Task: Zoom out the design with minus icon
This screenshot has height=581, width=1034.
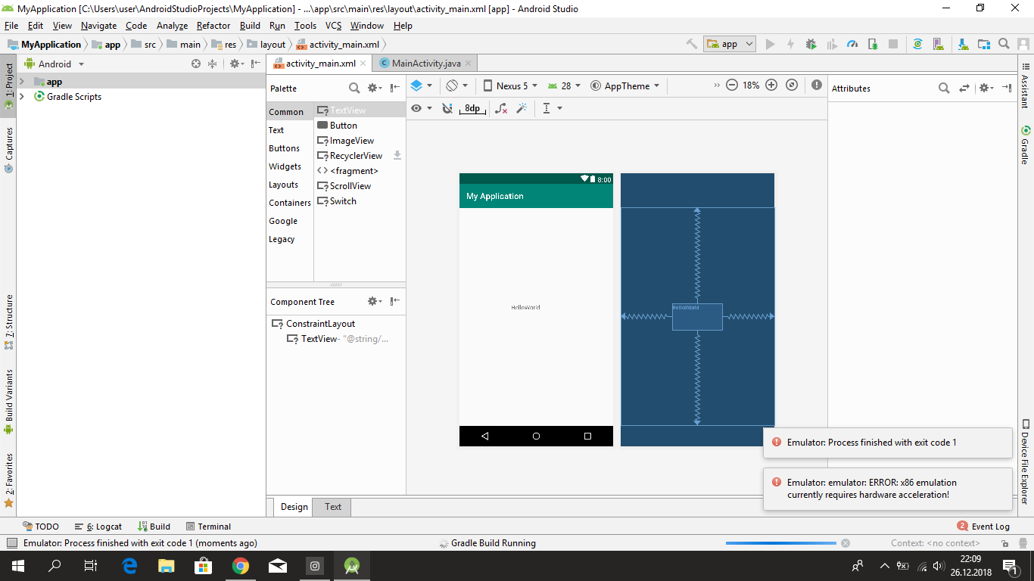Action: [x=732, y=85]
